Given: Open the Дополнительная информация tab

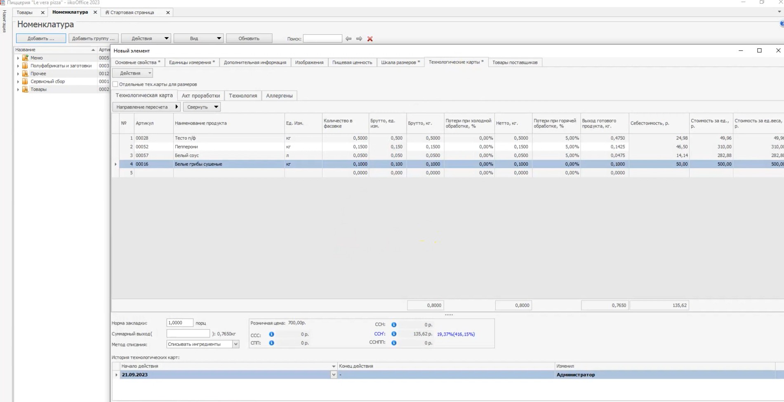Looking at the screenshot, I should pos(255,62).
